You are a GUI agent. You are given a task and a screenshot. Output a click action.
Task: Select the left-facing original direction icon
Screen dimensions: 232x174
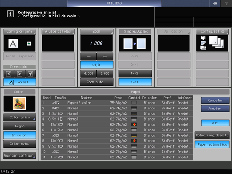coord(9,74)
